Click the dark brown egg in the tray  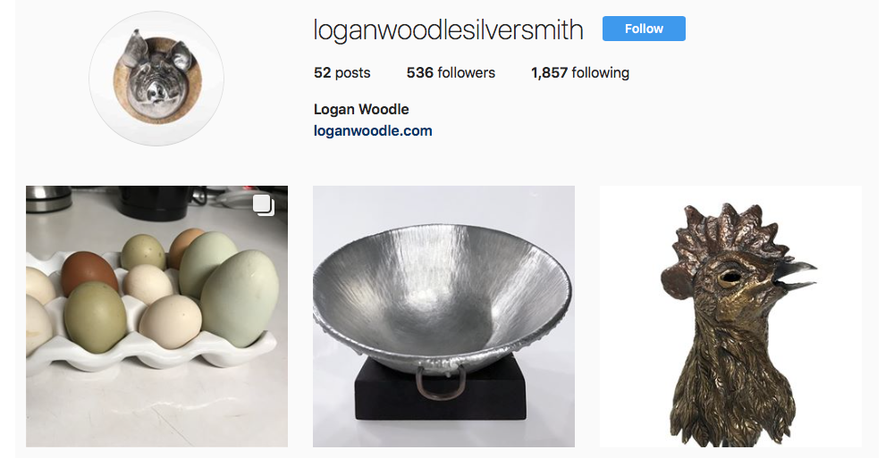[x=89, y=272]
